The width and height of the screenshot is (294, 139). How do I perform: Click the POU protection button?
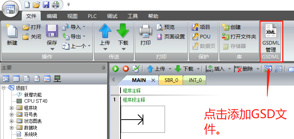[201, 37]
